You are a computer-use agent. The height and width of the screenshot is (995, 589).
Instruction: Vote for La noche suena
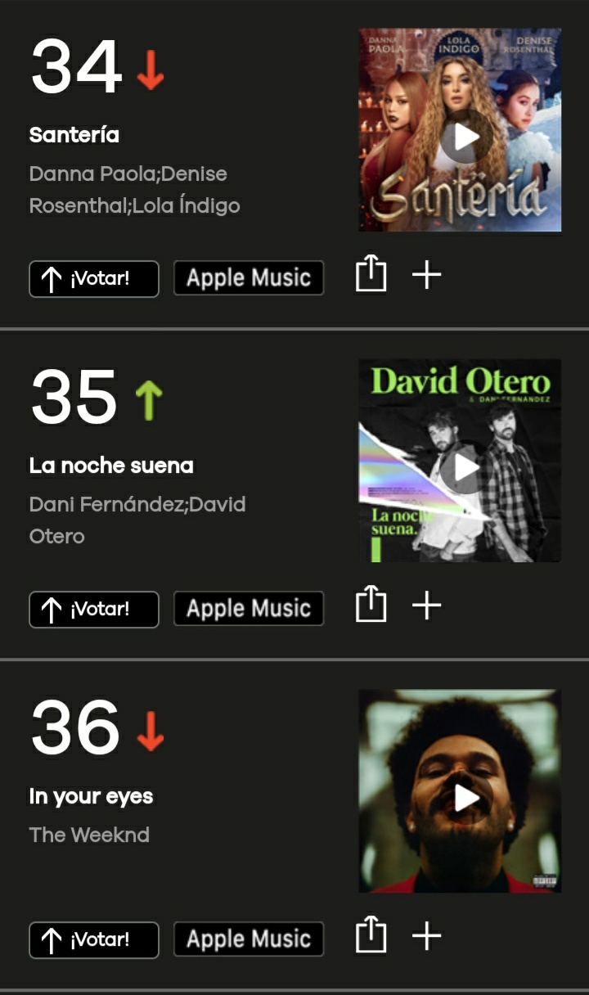[x=94, y=610]
